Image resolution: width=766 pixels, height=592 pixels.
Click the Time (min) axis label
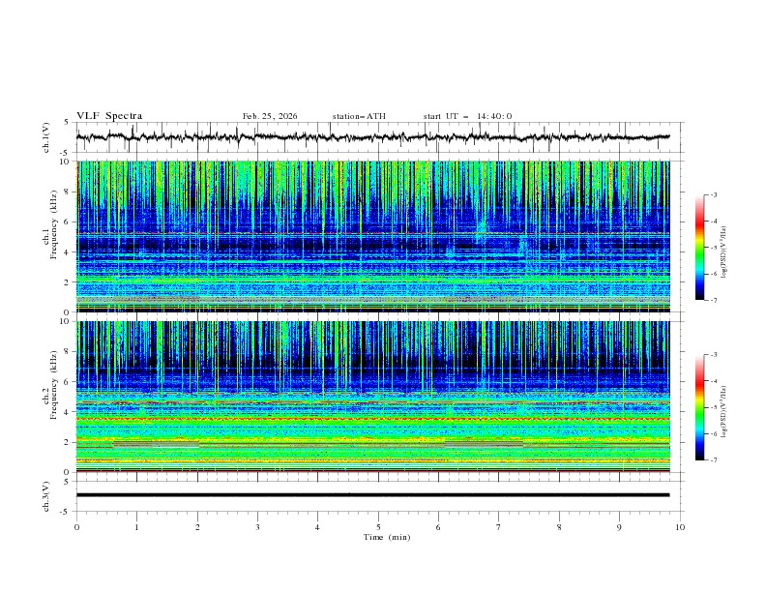pyautogui.click(x=387, y=537)
